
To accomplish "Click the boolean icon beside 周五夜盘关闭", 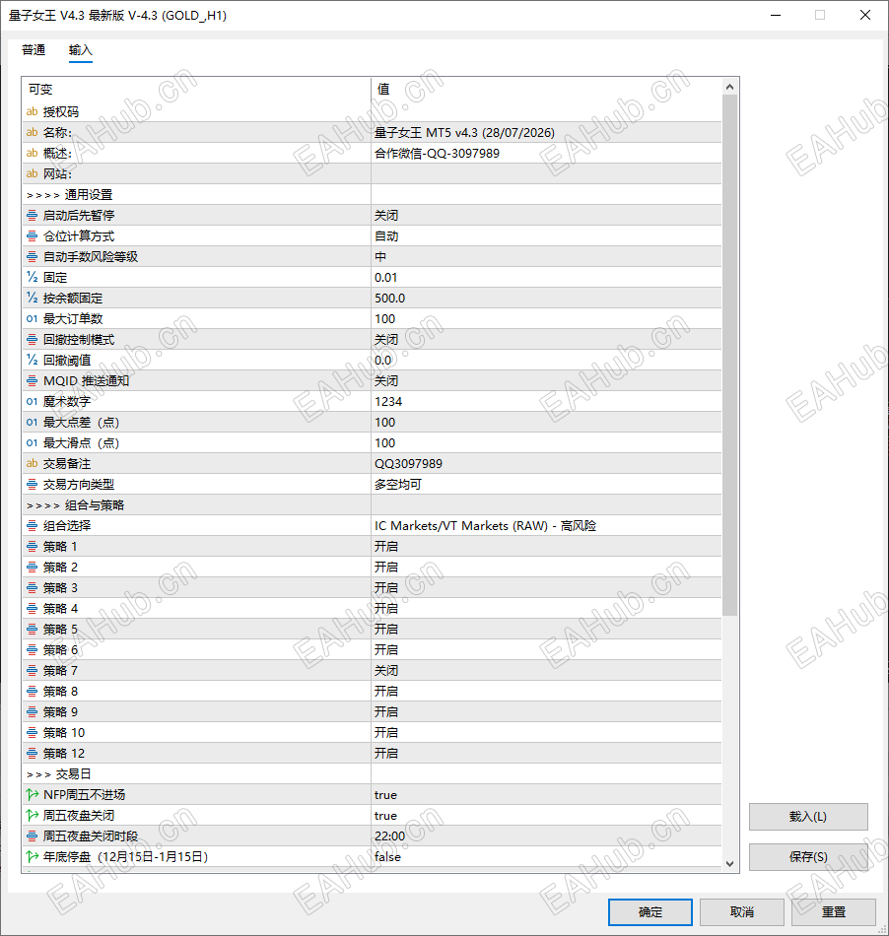I will click(33, 816).
